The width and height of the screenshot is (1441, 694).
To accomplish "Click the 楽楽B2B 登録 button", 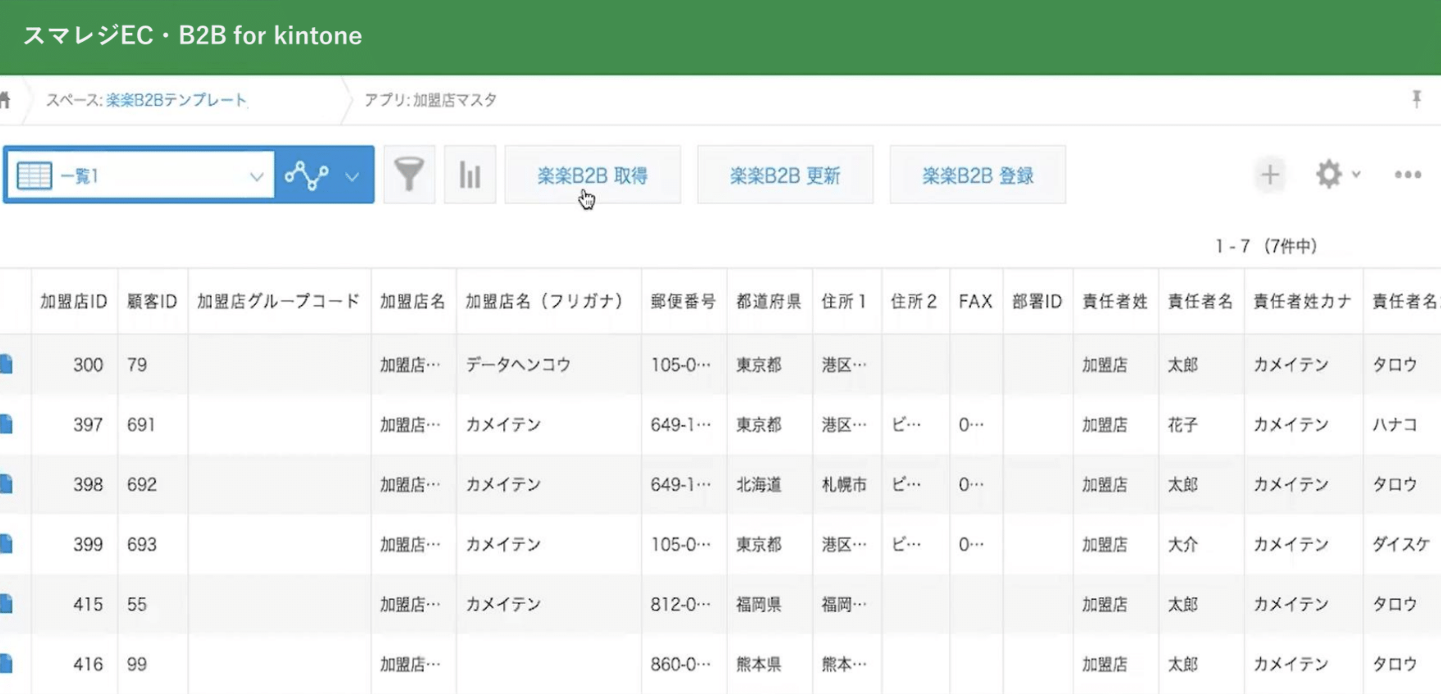I will click(977, 176).
